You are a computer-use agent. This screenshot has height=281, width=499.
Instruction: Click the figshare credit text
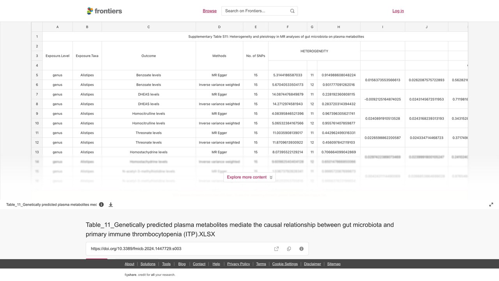pos(150,275)
